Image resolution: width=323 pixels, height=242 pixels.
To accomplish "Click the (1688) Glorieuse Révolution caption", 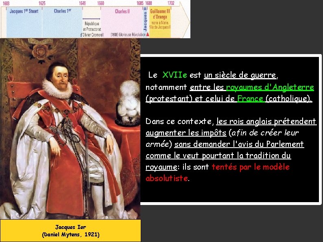I will 128,35.
